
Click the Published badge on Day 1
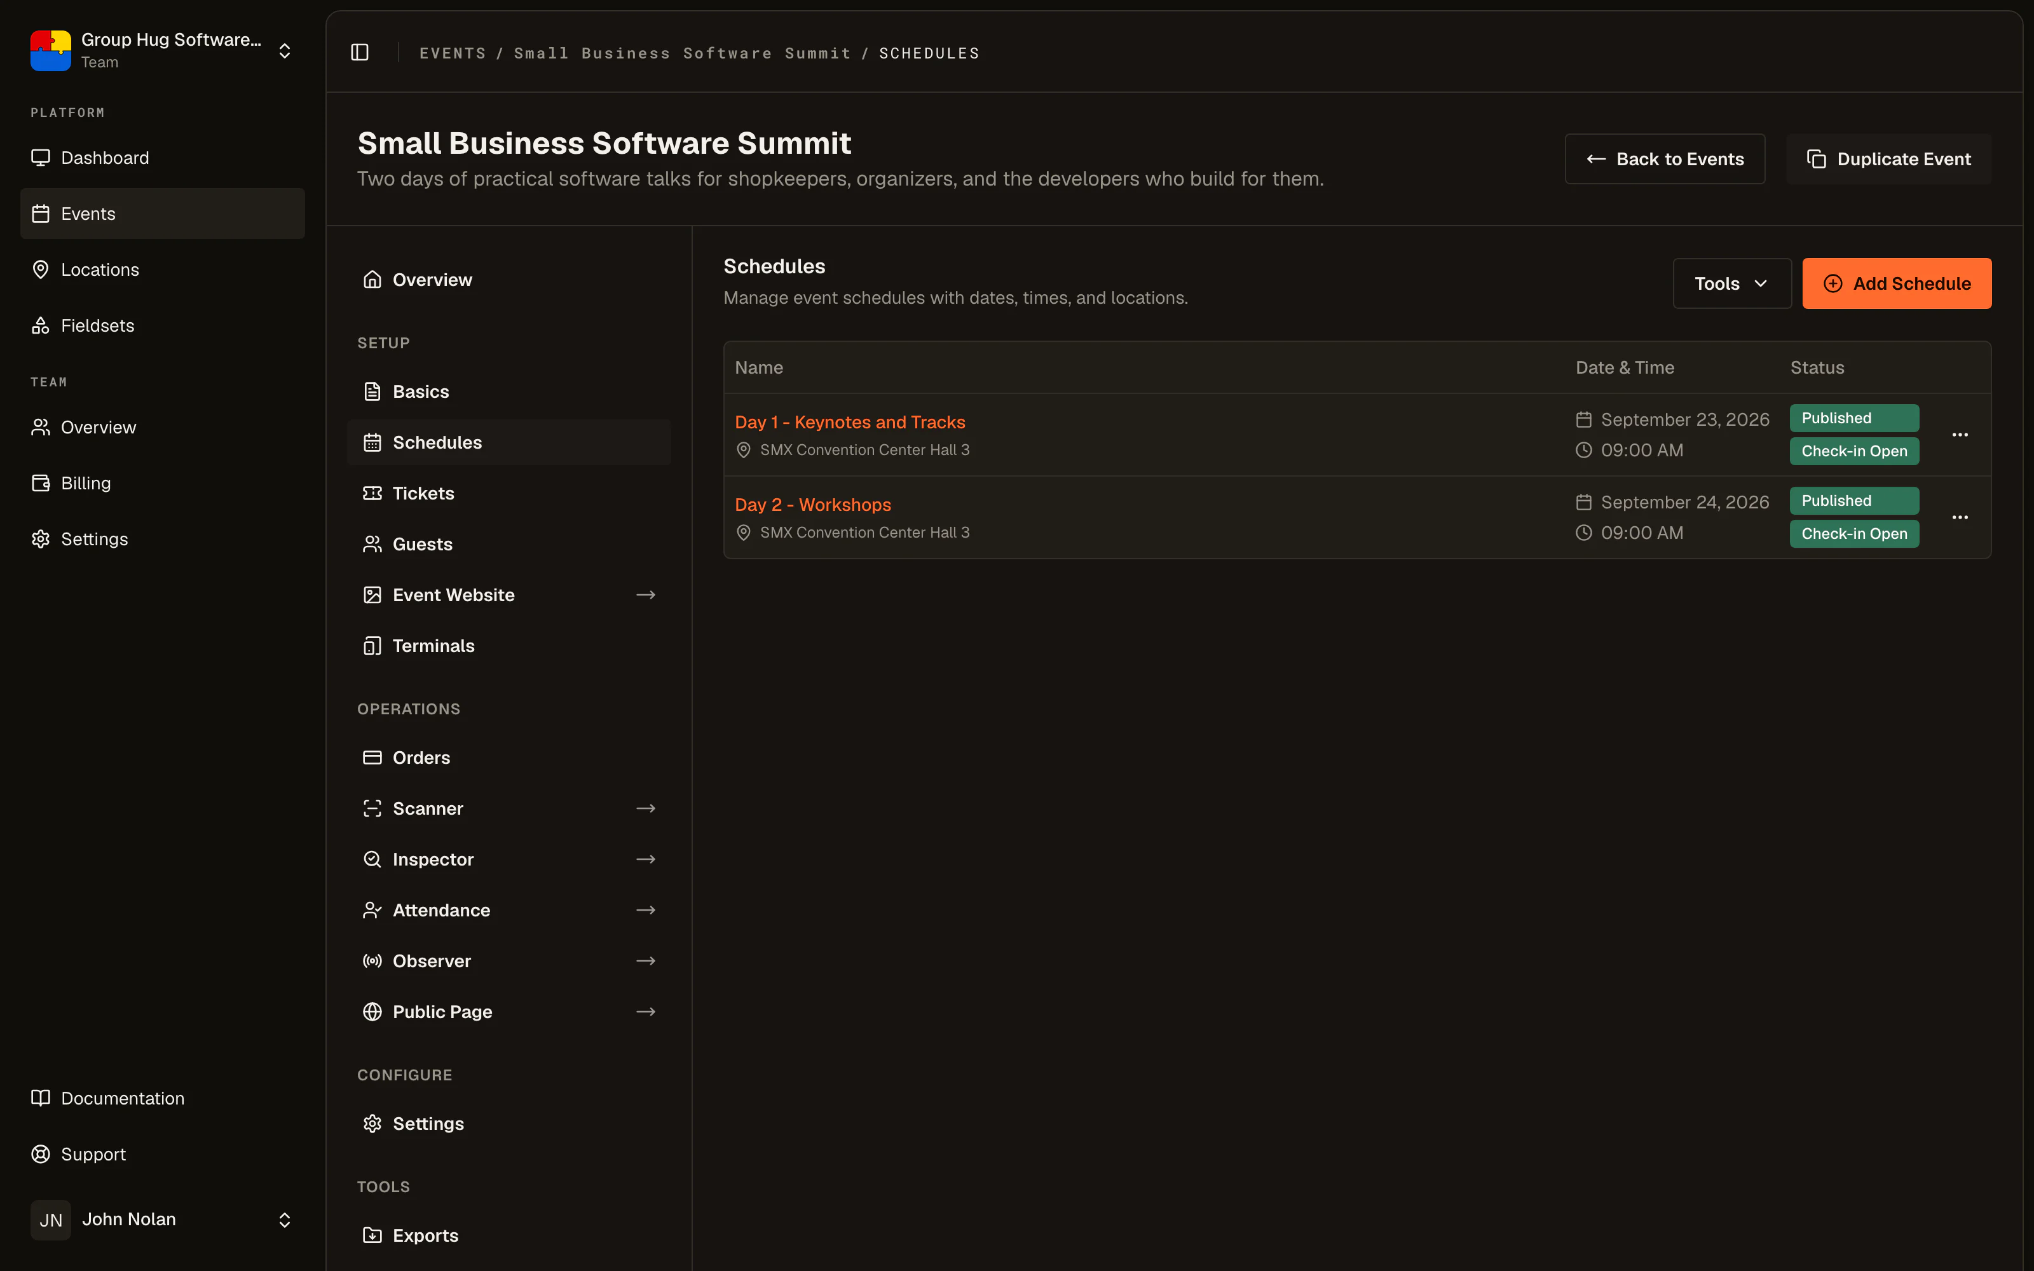(1854, 418)
